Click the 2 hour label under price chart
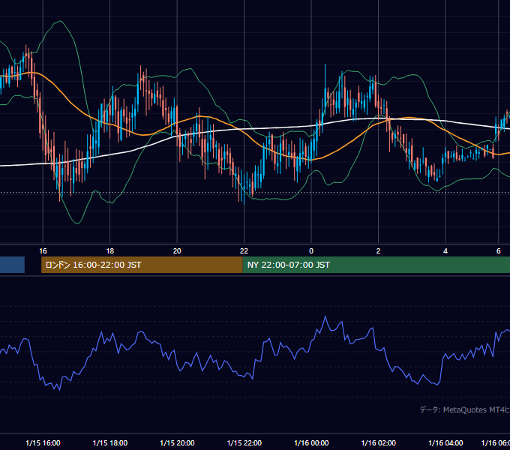Image resolution: width=510 pixels, height=450 pixels. coord(378,251)
